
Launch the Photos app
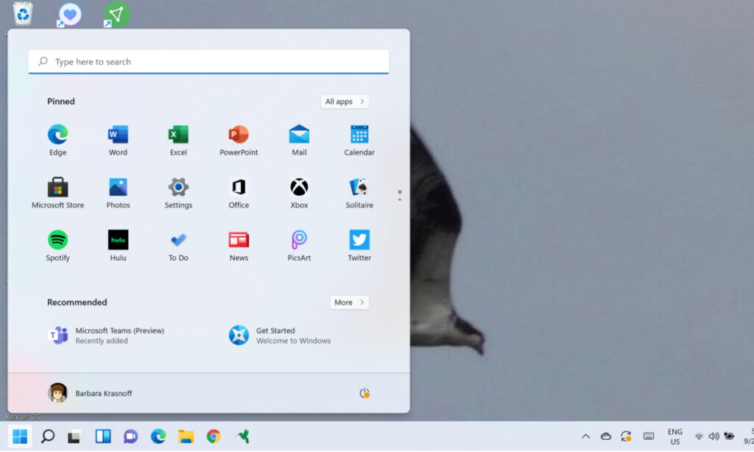118,193
